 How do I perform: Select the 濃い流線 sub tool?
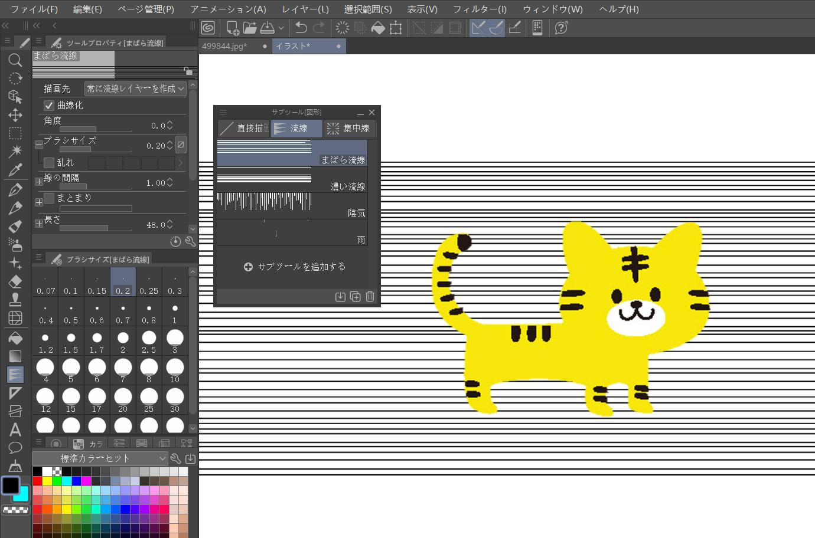click(292, 179)
